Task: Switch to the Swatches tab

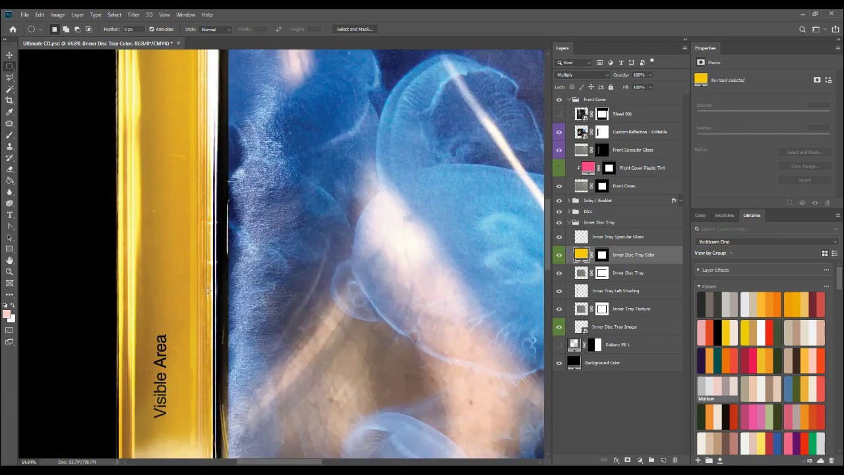Action: click(x=724, y=215)
